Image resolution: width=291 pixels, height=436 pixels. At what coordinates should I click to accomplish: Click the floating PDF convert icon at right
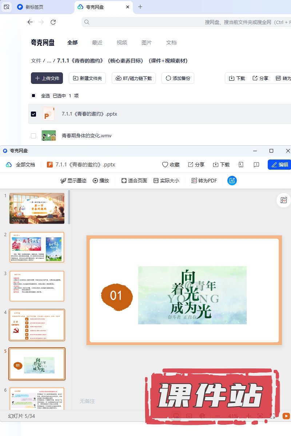click(x=284, y=200)
